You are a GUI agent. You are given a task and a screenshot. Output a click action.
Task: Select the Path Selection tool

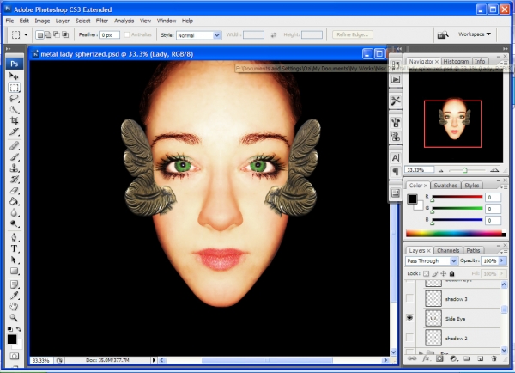point(14,260)
